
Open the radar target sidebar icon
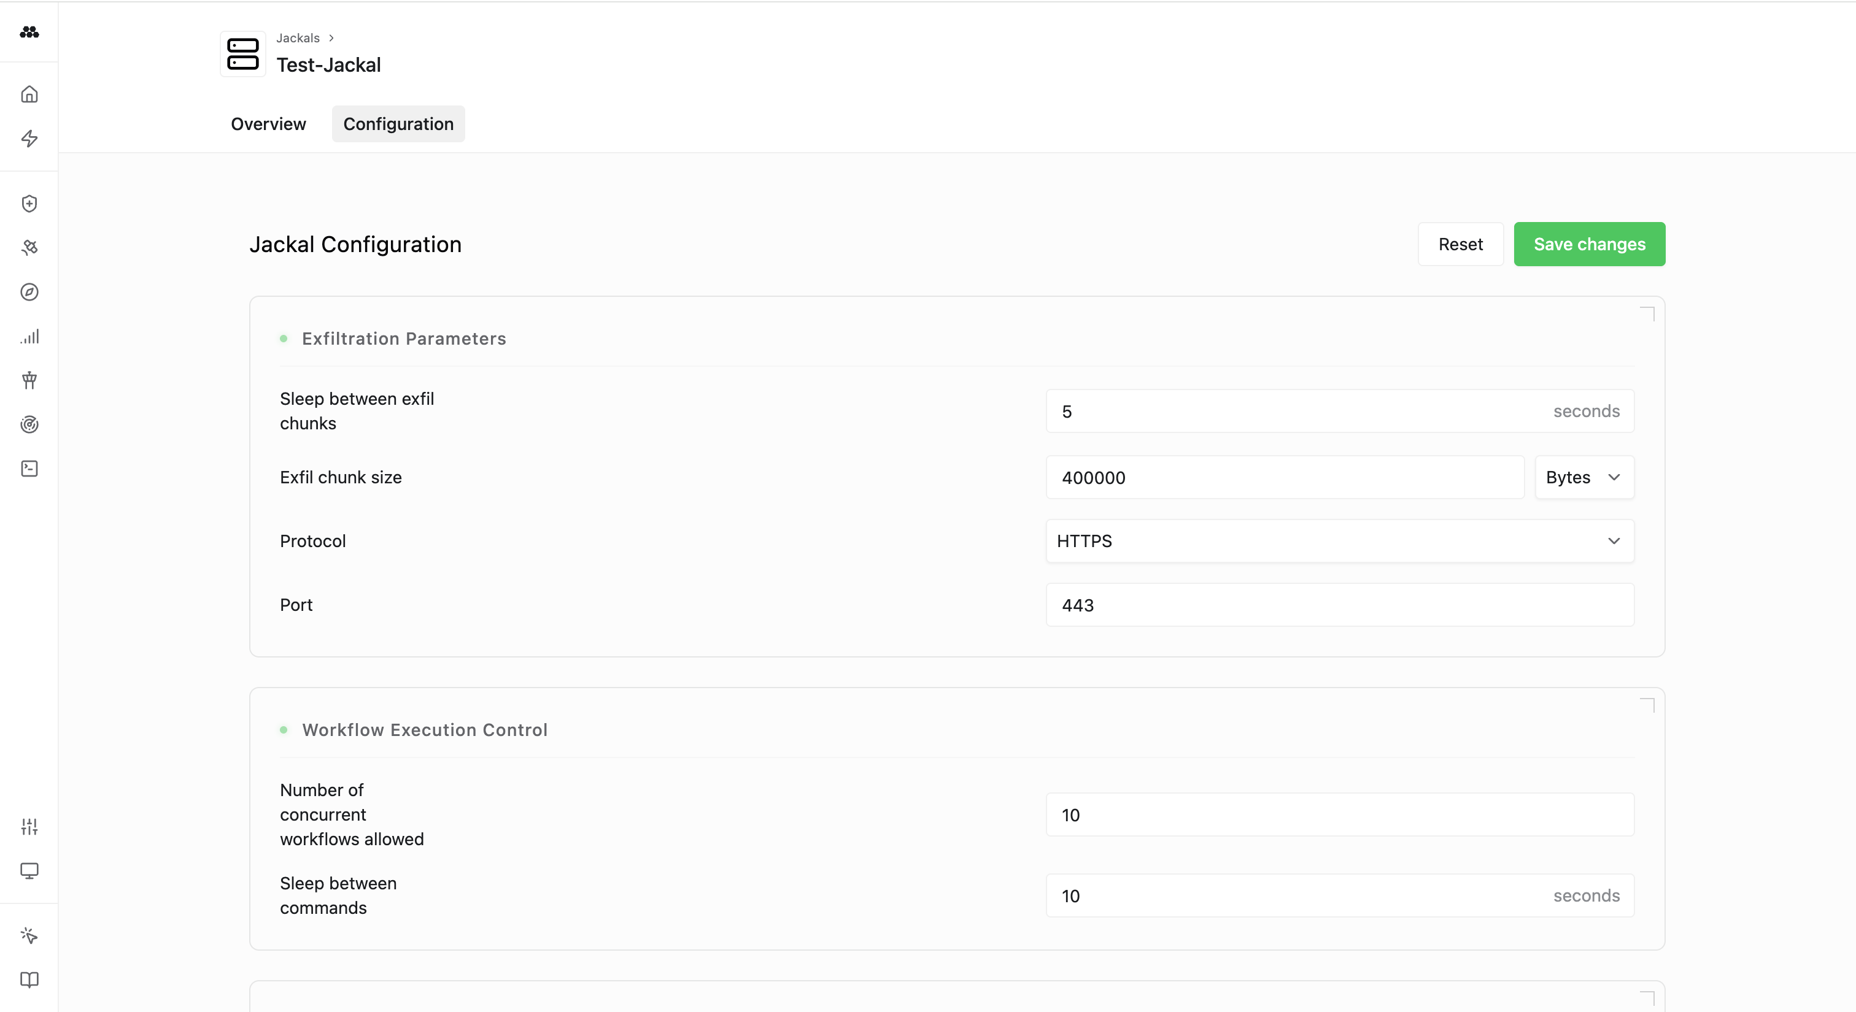click(29, 424)
